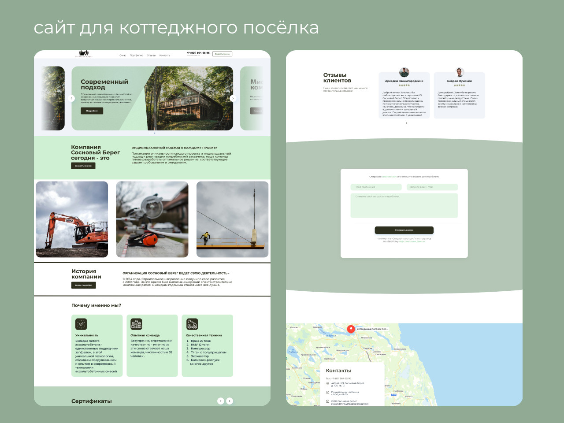Screen dimensions: 564x423
Task: Click the 'Контакты' heading on map card
Action: pos(338,371)
